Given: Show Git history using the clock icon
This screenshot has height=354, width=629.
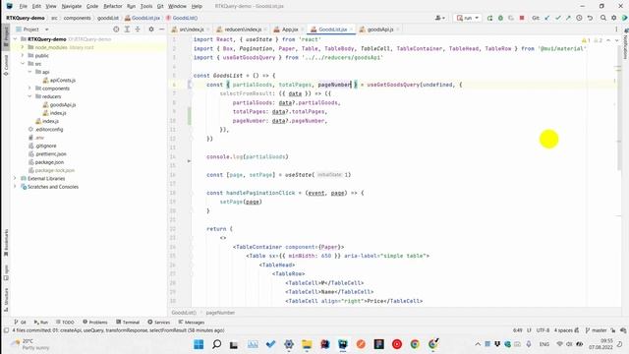Looking at the screenshot, I should click(579, 18).
